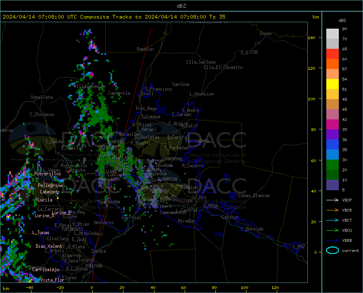Click the 'Zapata' map label
The image size is (363, 293).
(x=99, y=251)
